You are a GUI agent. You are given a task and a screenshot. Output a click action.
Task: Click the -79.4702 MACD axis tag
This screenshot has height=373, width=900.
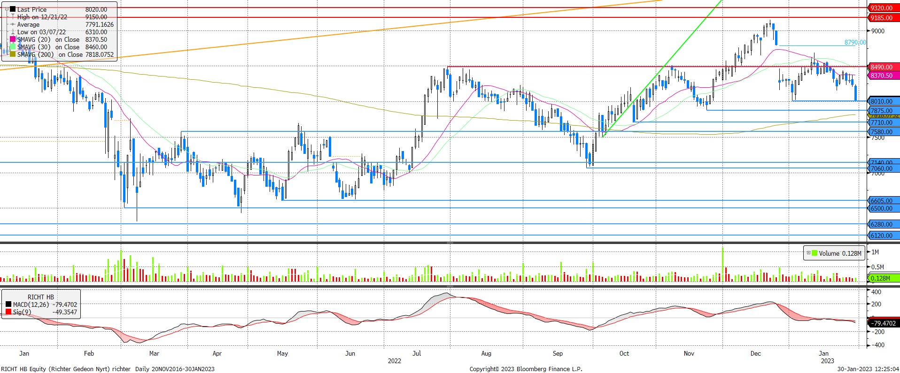884,323
